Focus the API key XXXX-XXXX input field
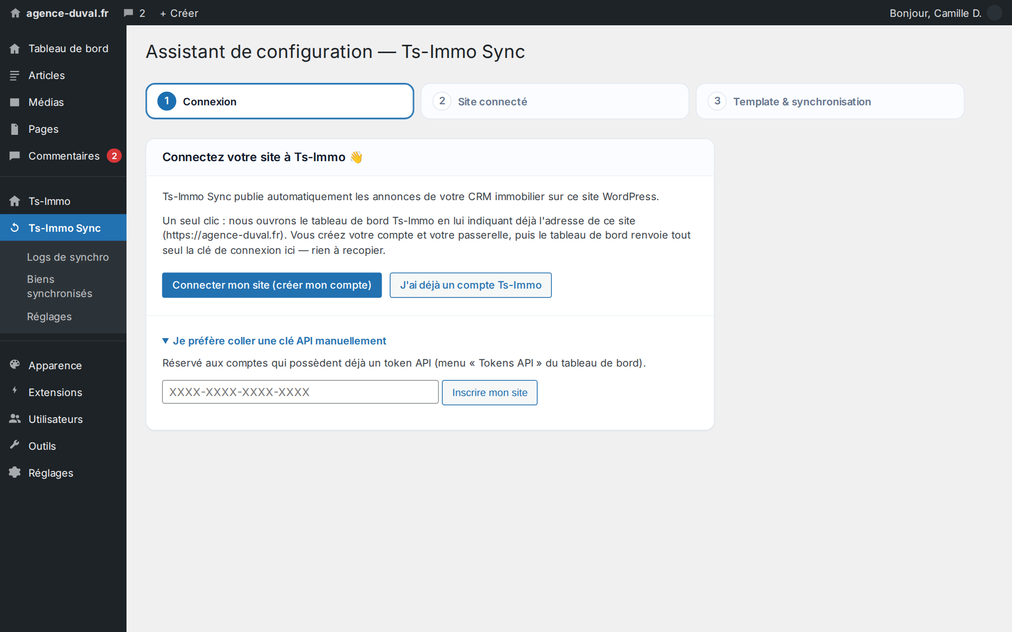 pos(300,392)
